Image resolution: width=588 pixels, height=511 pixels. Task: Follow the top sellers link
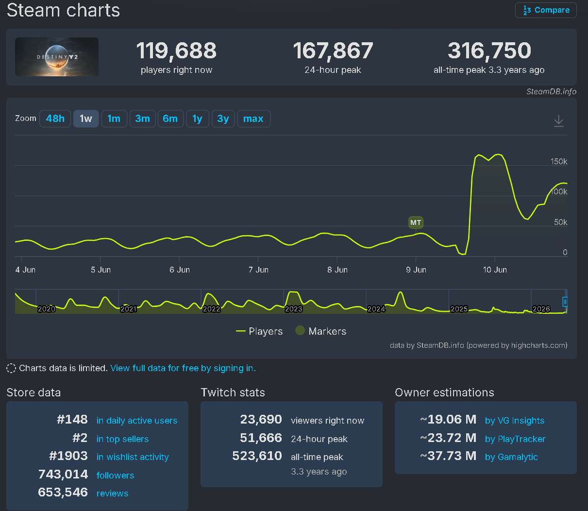coord(122,439)
